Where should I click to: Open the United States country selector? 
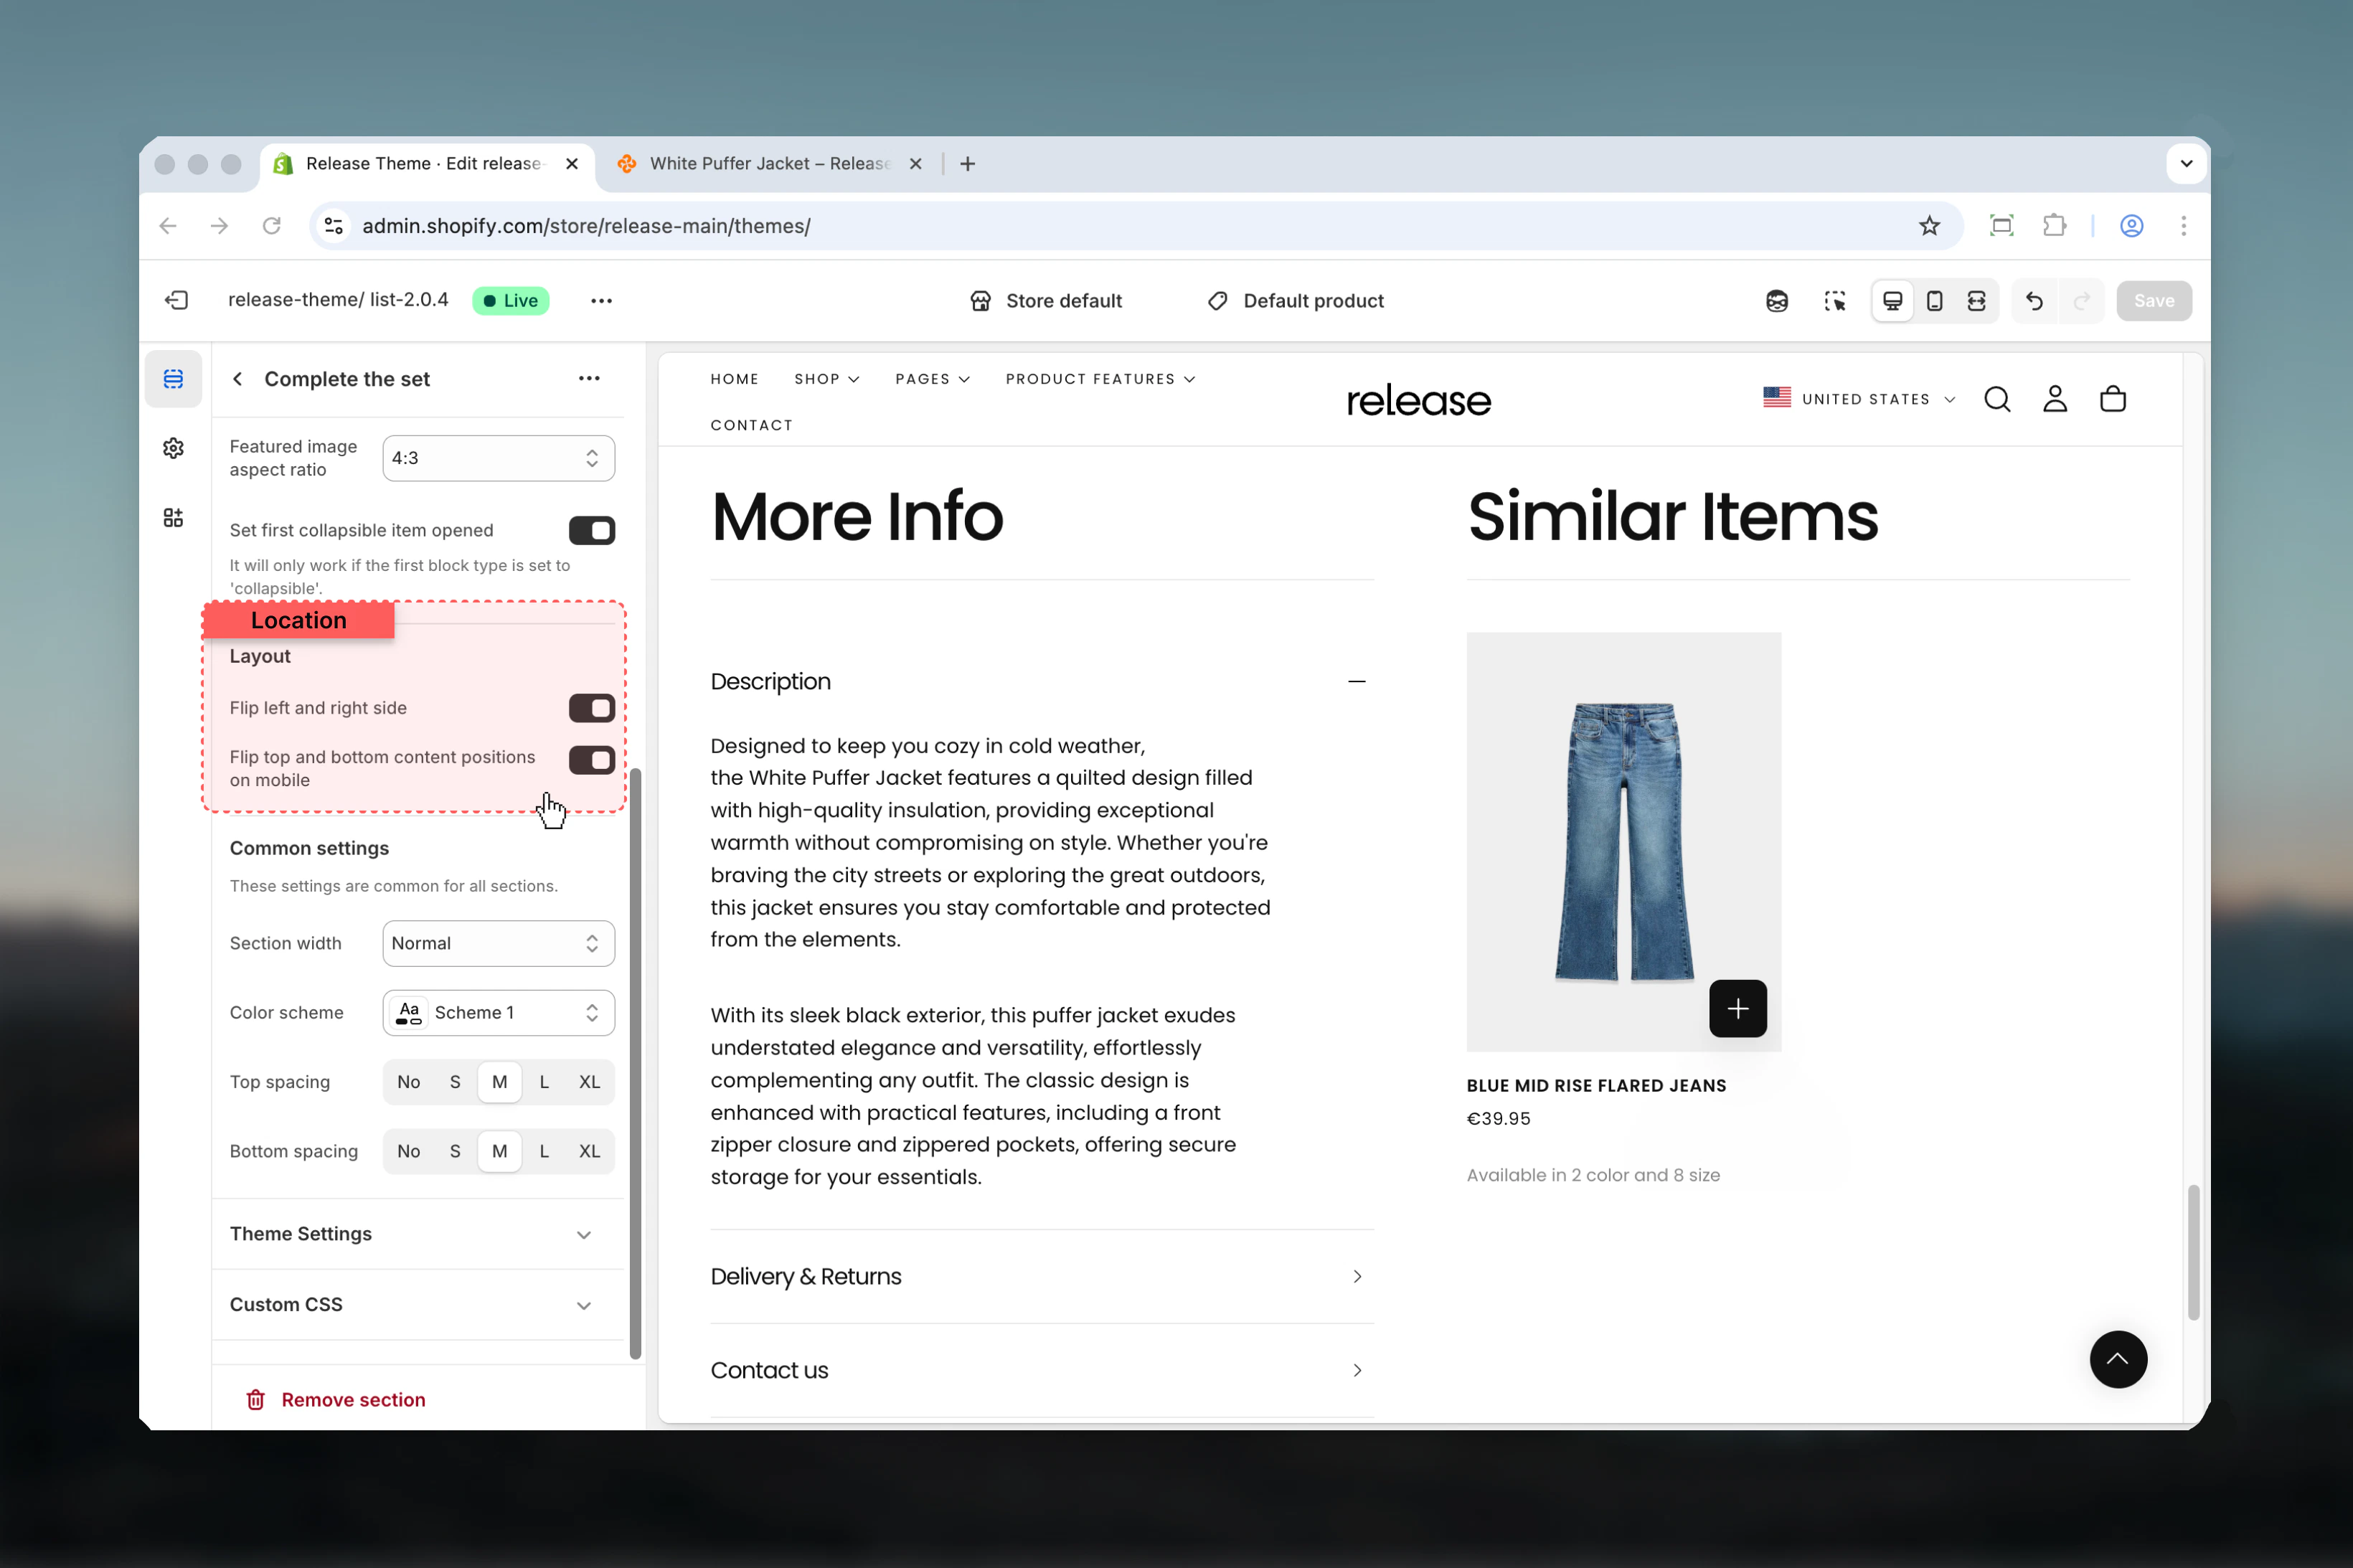tap(1858, 399)
